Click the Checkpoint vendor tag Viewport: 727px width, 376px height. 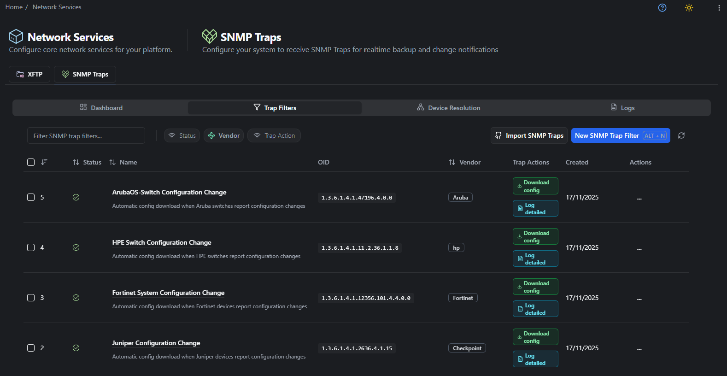coord(467,348)
